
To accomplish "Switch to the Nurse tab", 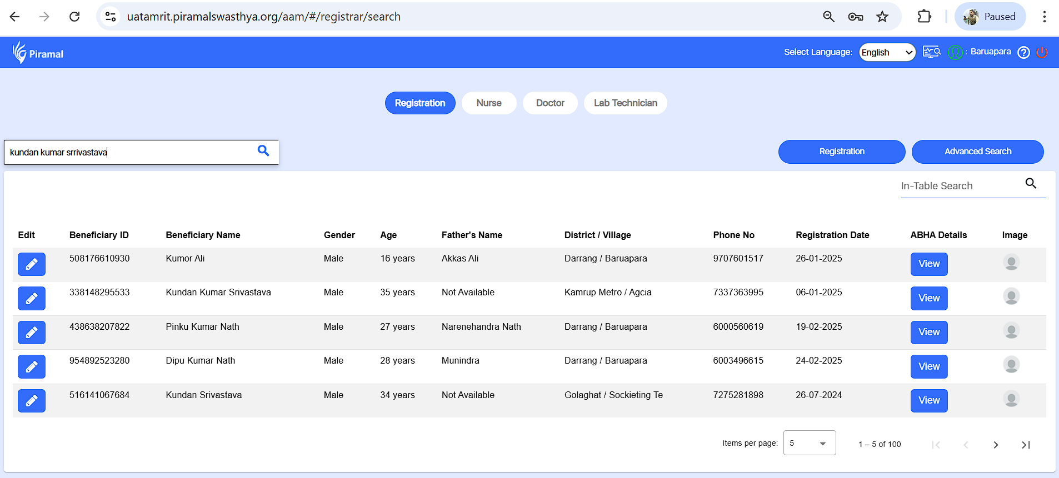I will pyautogui.click(x=489, y=103).
